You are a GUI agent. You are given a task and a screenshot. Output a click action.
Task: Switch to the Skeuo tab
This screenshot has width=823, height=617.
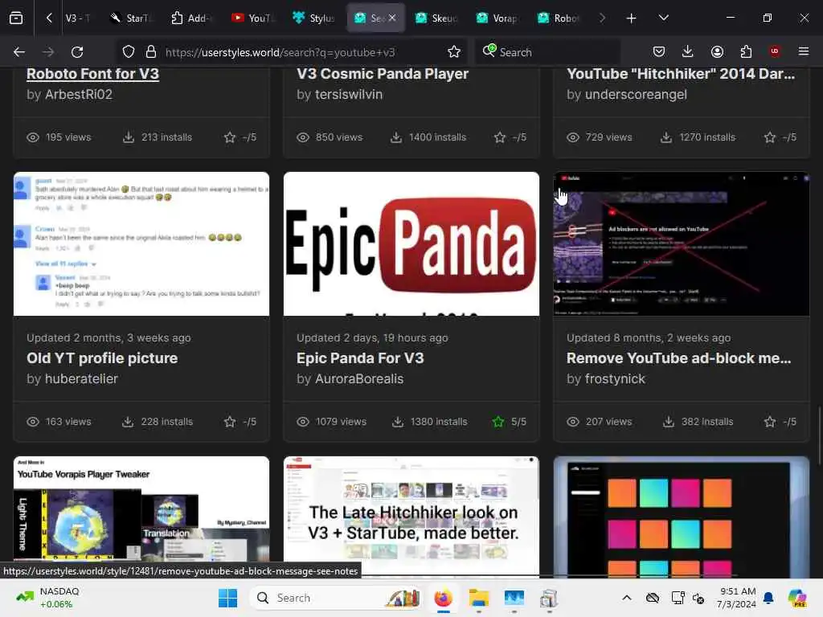(x=436, y=18)
